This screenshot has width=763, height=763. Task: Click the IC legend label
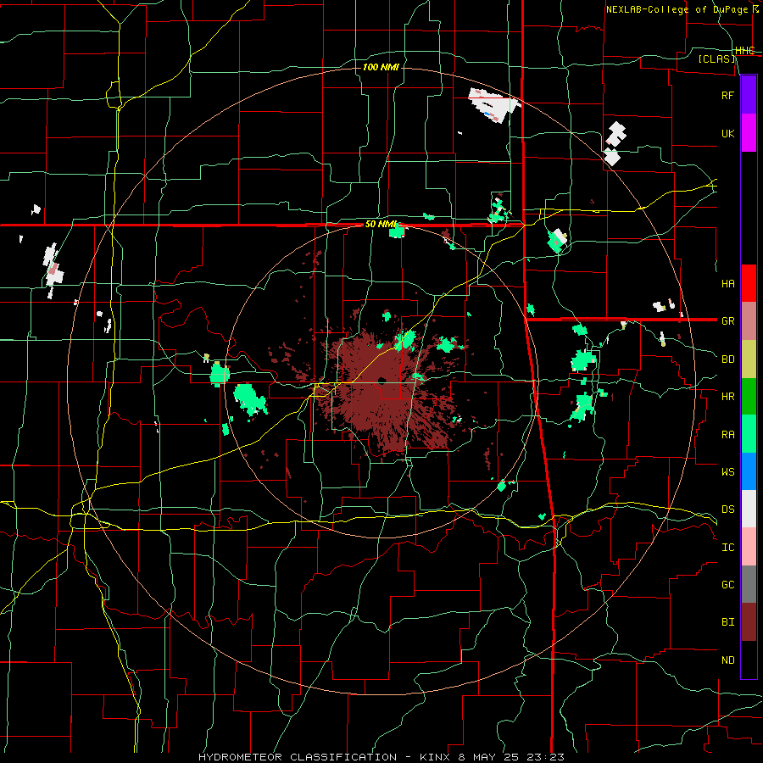coord(727,548)
